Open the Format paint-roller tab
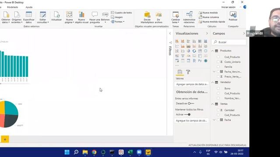This screenshot has width=280, height=157. [188, 72]
